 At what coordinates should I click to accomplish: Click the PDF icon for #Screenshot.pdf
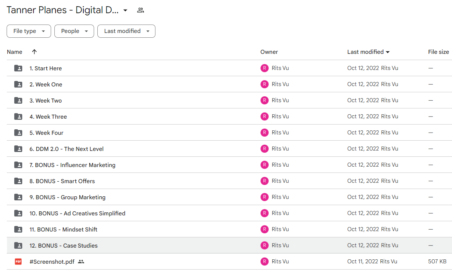(18, 262)
